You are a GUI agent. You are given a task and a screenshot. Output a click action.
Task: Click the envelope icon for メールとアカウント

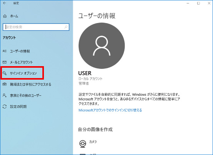pos(5,62)
